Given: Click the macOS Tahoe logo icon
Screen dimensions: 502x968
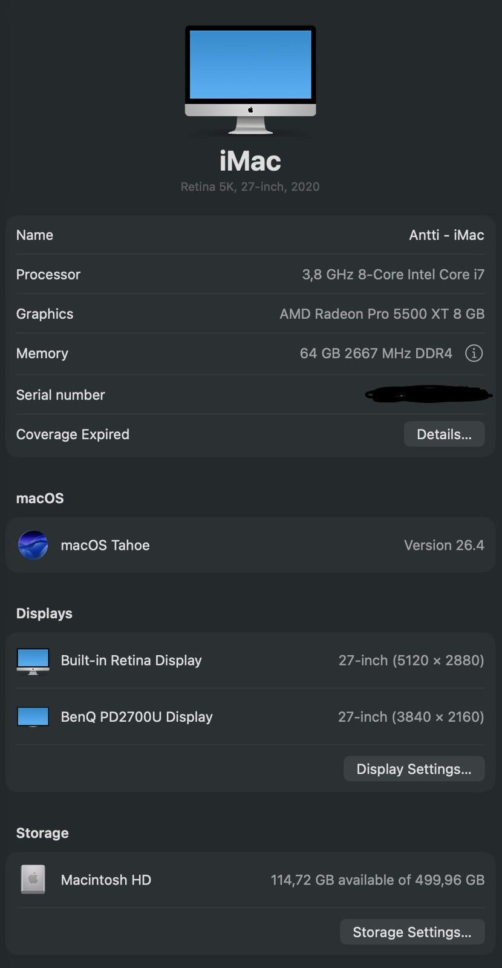Looking at the screenshot, I should click(x=33, y=545).
